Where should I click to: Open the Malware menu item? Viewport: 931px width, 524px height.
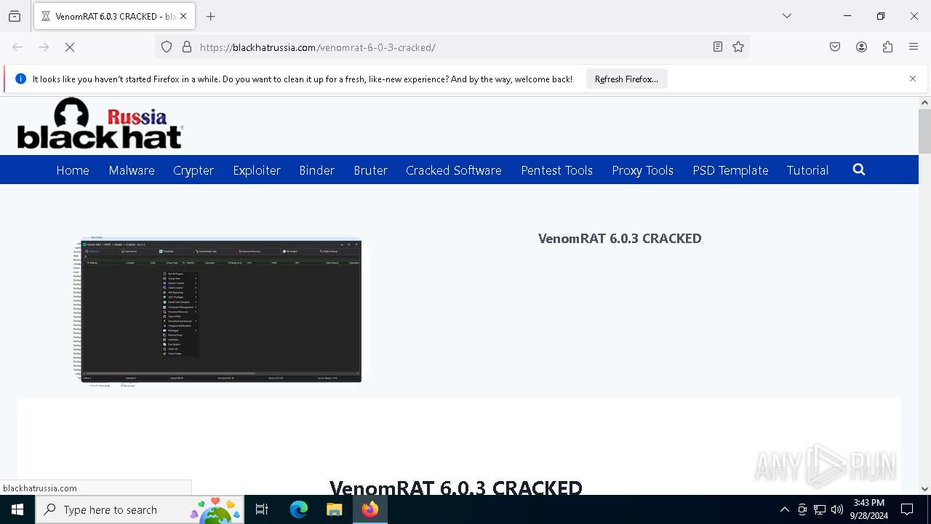coord(132,170)
